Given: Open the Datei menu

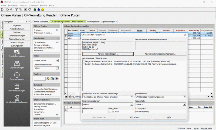Looking at the screenshot, I should pyautogui.click(x=4, y=5).
